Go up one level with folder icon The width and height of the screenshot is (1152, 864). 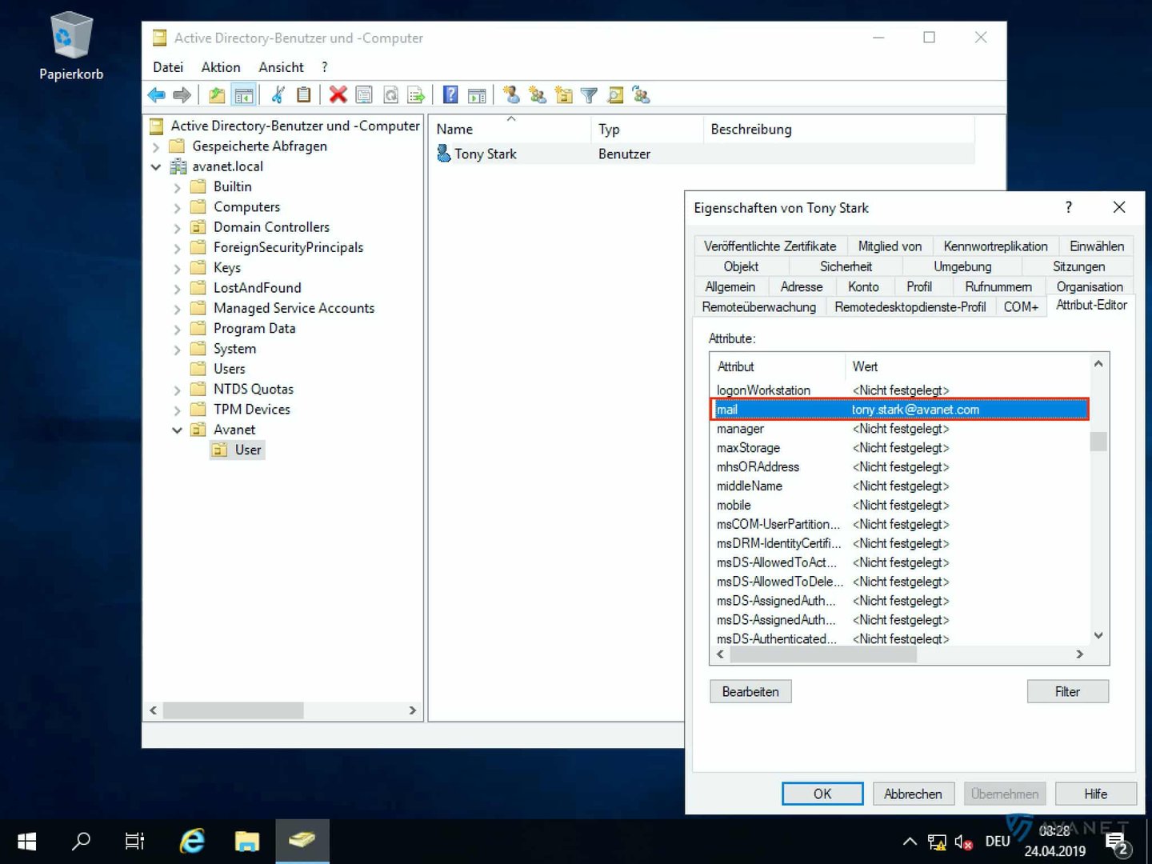tap(217, 95)
